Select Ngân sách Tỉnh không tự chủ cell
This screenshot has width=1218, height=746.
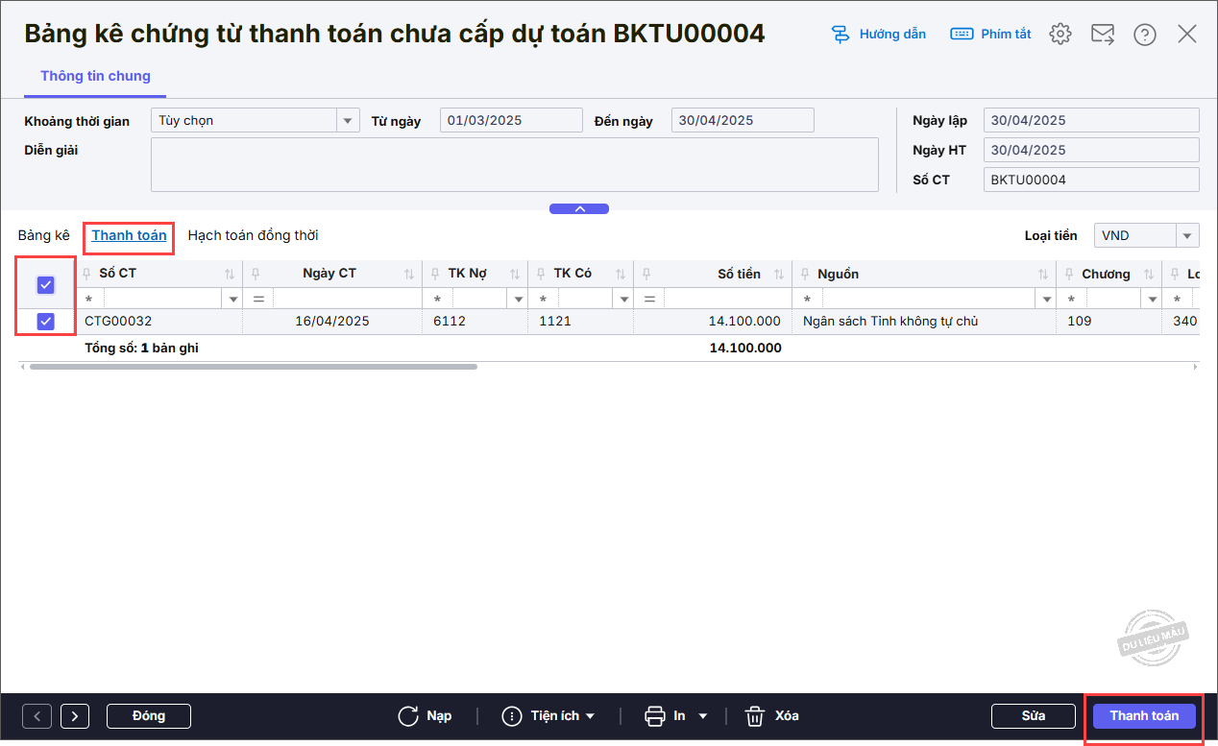coord(924,322)
